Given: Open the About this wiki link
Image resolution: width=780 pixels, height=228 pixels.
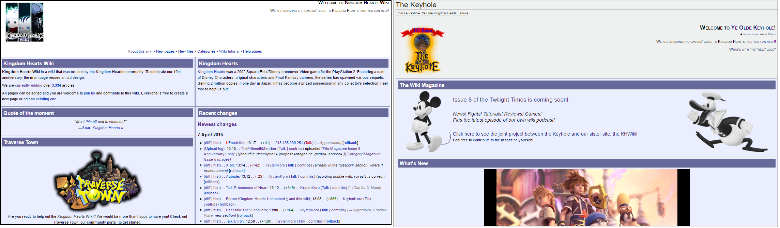Looking at the screenshot, I should [x=140, y=52].
